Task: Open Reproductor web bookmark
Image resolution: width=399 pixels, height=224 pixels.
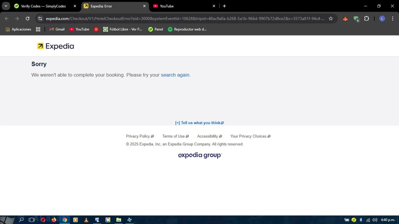Action: [x=187, y=29]
